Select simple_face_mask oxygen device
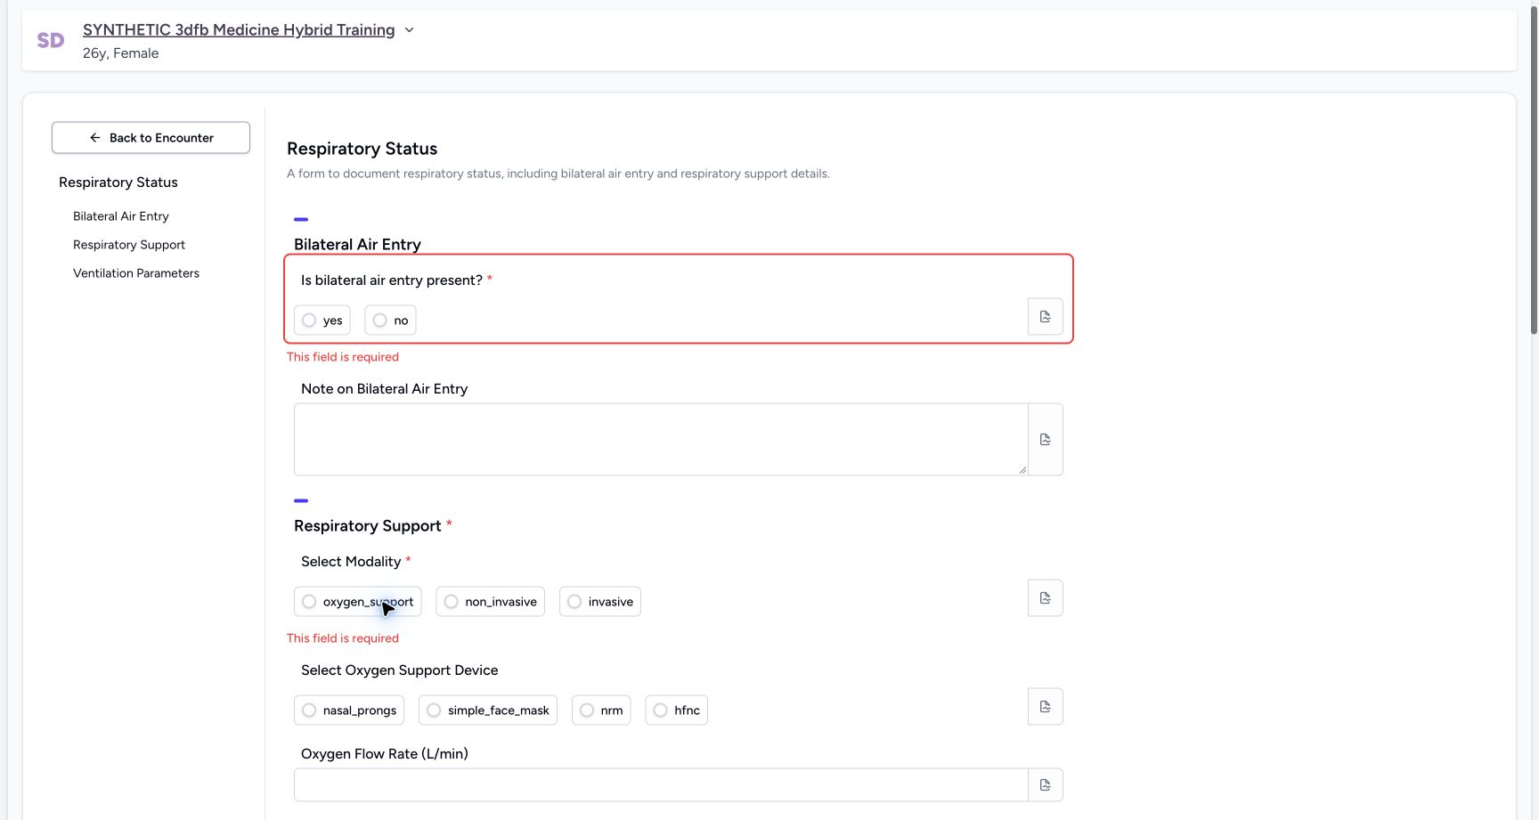1539x820 pixels. (488, 710)
